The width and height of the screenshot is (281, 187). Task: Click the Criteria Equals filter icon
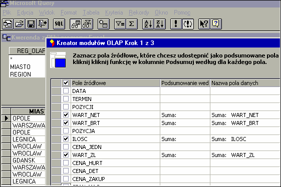[x=120, y=24]
